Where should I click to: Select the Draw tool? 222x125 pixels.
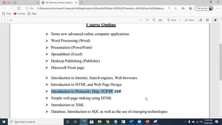click(172, 20)
